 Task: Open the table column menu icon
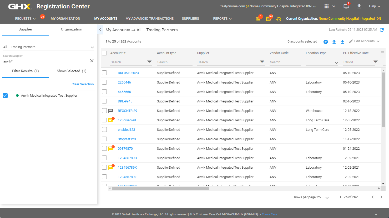383,52
